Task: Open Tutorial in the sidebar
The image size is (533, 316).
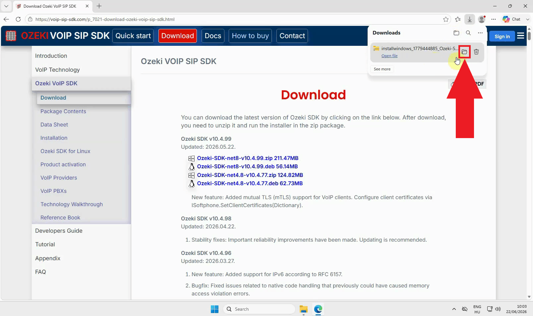Action: (45, 244)
